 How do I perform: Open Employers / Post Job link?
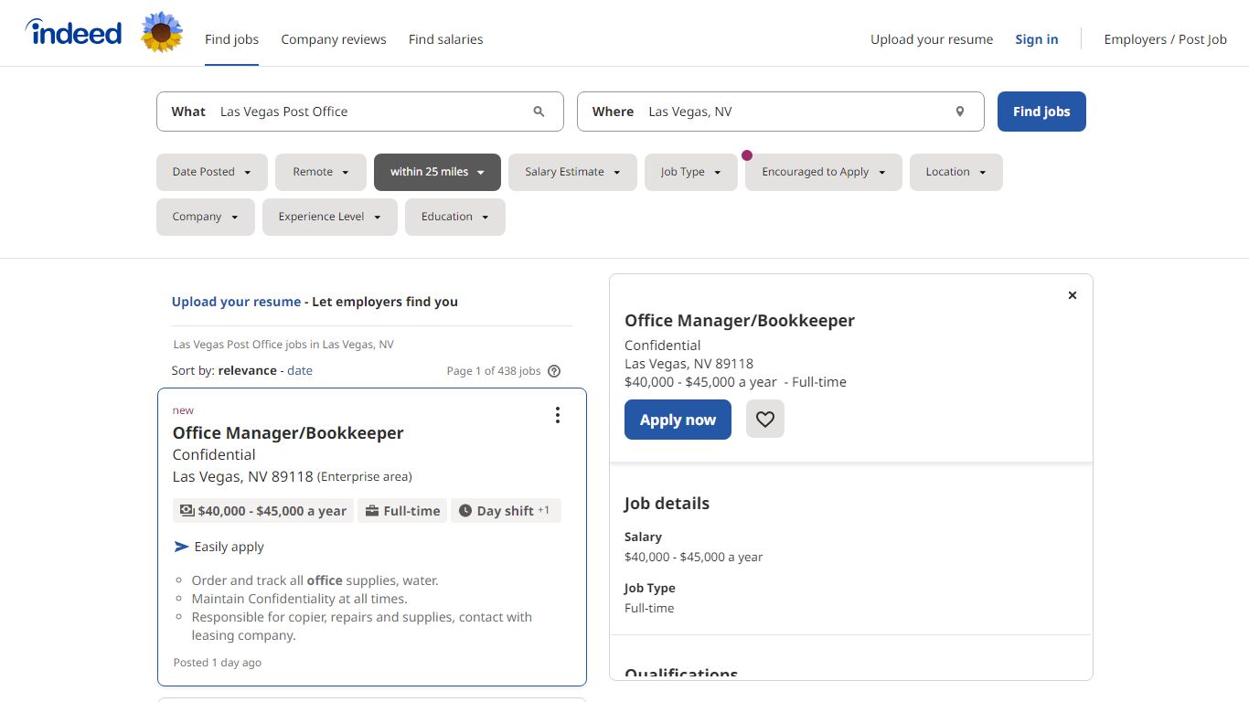pyautogui.click(x=1166, y=39)
